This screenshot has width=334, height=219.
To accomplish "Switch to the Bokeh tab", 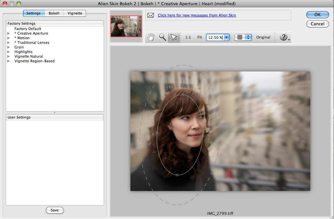I will point(54,13).
